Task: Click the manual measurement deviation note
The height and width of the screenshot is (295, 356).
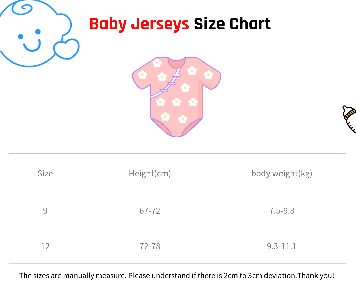Action: point(177,276)
